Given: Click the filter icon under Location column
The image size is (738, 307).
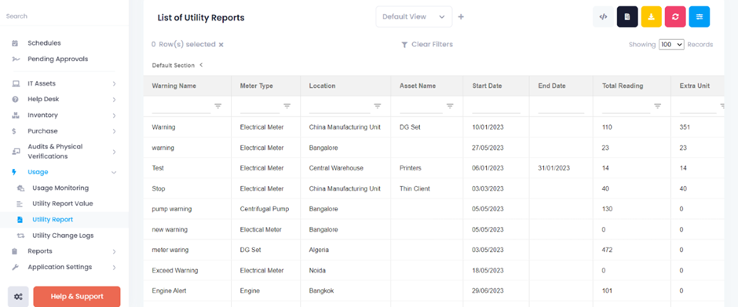Looking at the screenshot, I should (x=378, y=107).
